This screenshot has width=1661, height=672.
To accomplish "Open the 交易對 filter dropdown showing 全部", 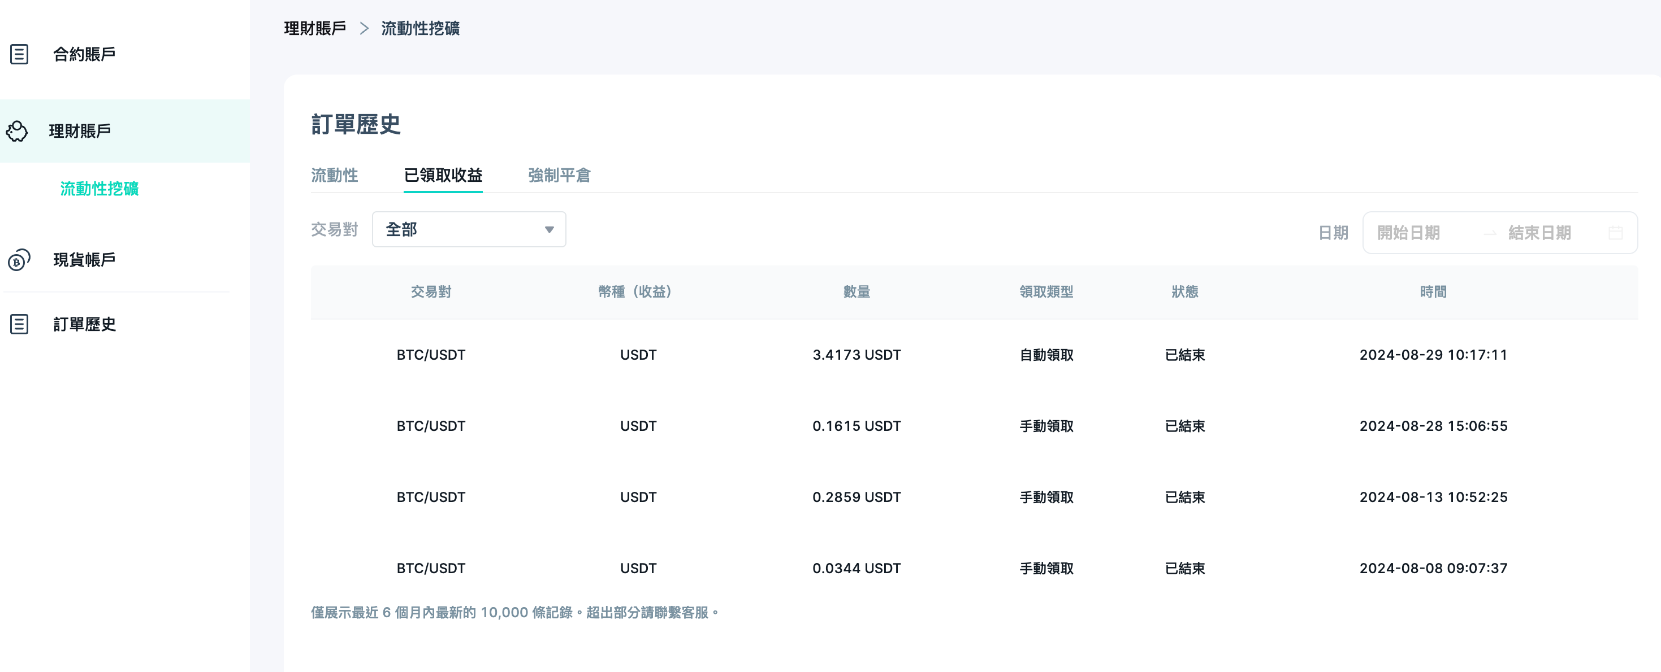I will 469,229.
